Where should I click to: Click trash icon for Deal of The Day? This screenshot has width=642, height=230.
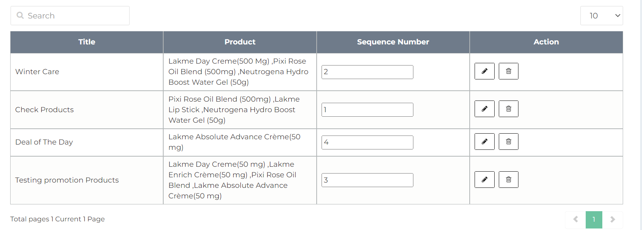509,142
